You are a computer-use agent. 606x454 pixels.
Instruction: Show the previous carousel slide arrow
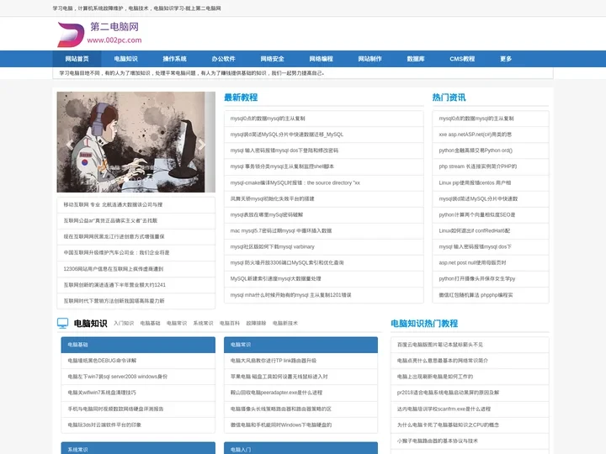[70, 145]
